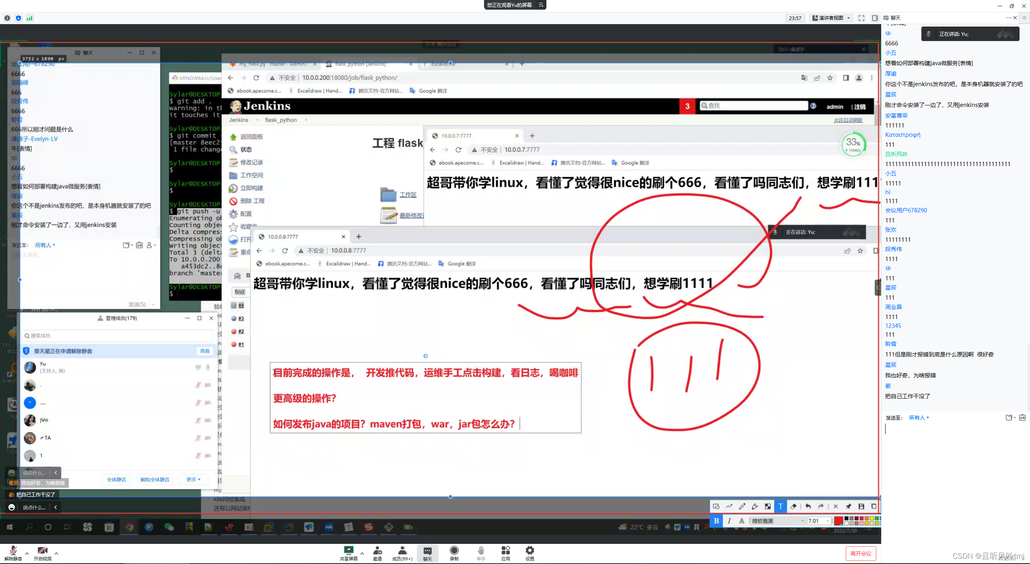The height and width of the screenshot is (564, 1030).
Task: Toggle bold text formatting
Action: click(x=717, y=521)
